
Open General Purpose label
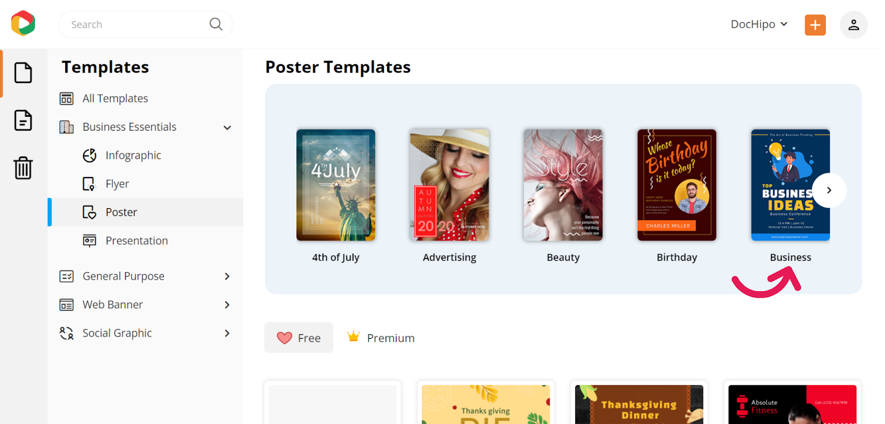(123, 276)
